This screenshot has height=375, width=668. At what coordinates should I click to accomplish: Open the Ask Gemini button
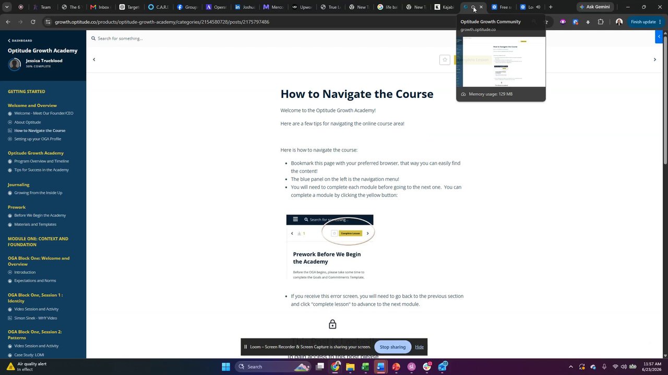coord(594,7)
